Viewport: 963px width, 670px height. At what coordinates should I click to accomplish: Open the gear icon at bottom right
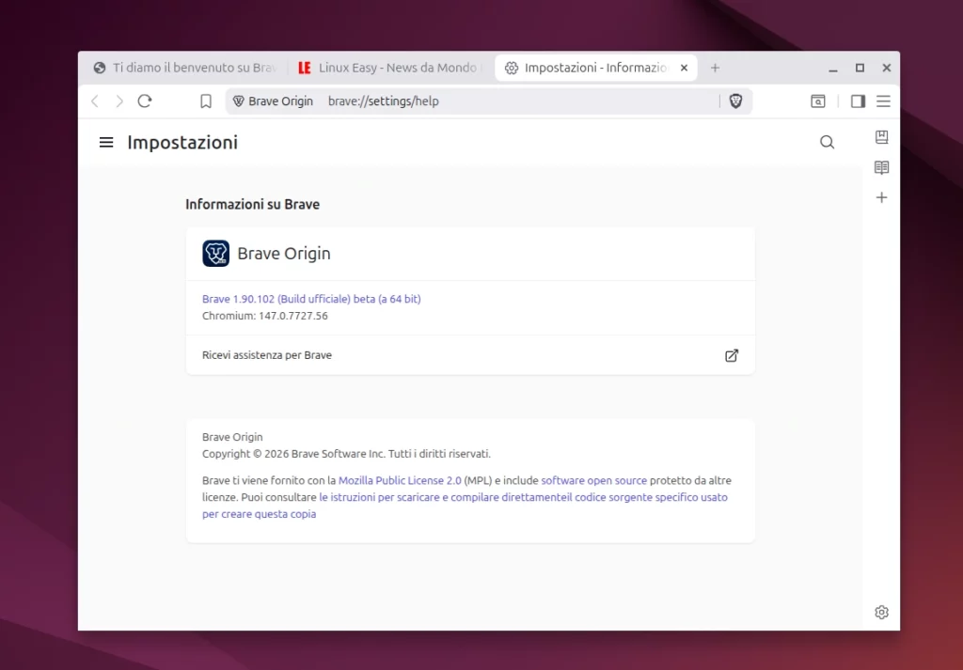881,612
